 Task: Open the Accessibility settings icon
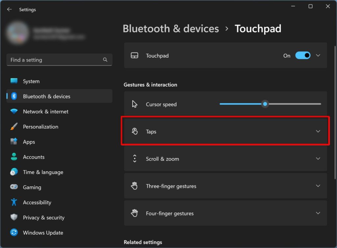(14, 202)
